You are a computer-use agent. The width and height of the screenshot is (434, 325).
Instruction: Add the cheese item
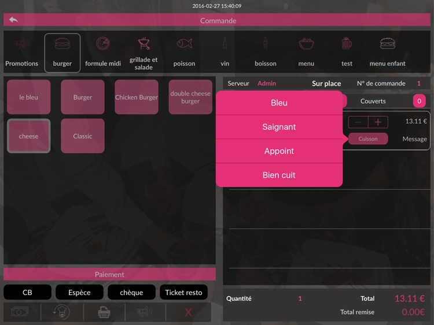(28, 136)
